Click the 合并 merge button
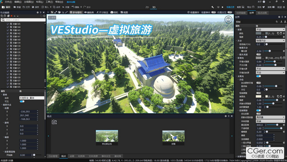287x162 pixels. [x=57, y=7]
